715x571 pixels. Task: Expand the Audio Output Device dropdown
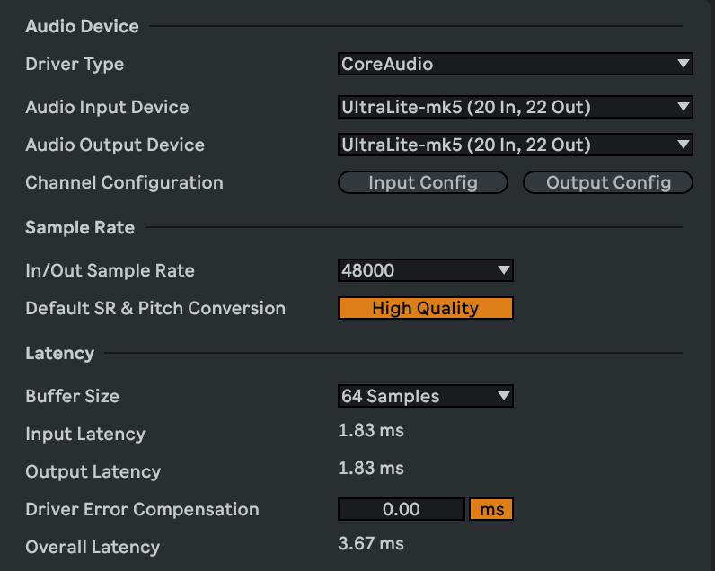(515, 145)
